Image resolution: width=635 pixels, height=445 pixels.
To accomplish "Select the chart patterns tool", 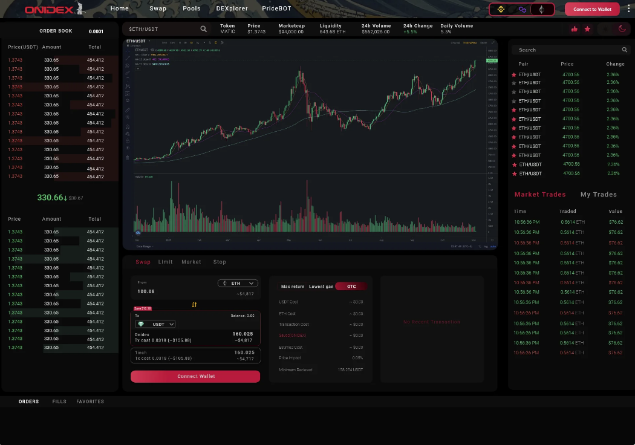I will 127,86.
